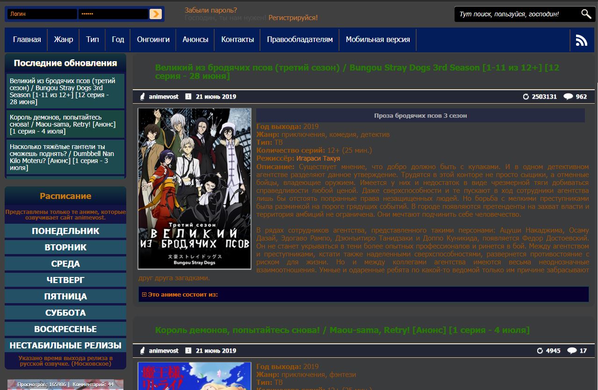Image resolution: width=598 pixels, height=390 pixels.
Task: Open the ПЯТНИЦА schedule section
Action: pos(65,296)
